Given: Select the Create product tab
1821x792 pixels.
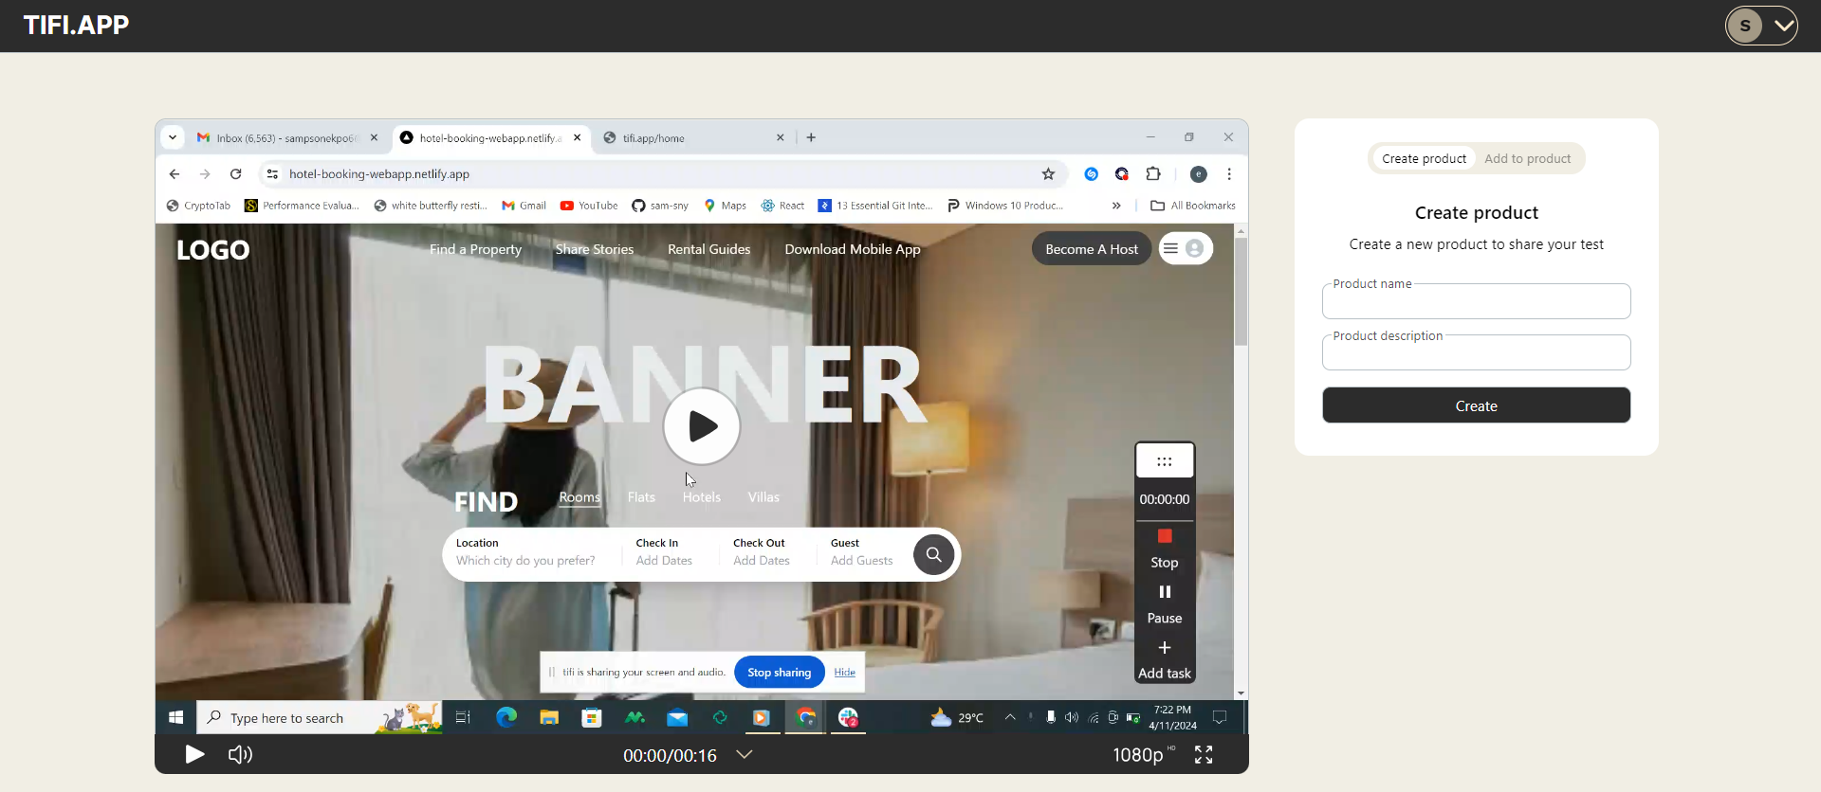Looking at the screenshot, I should point(1424,158).
